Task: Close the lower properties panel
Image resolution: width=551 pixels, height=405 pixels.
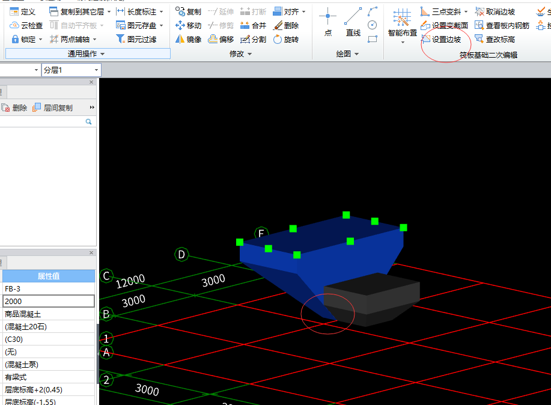Action: [91, 253]
